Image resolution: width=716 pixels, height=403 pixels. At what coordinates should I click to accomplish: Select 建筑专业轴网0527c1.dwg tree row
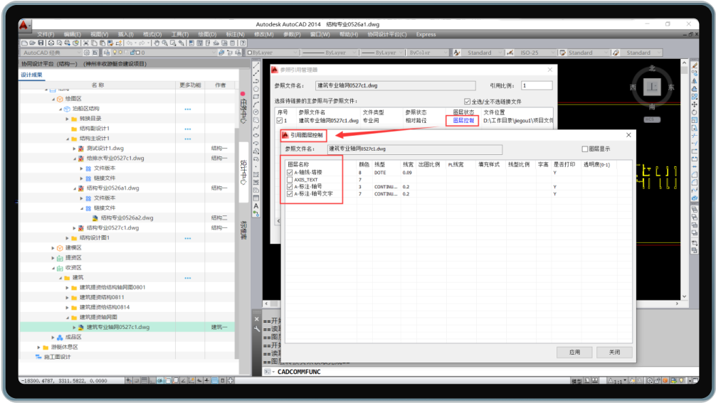[x=128, y=328]
